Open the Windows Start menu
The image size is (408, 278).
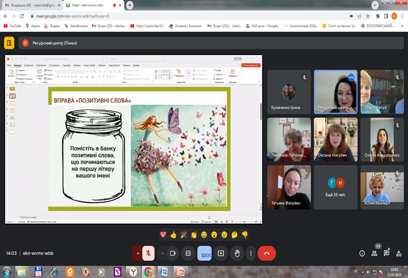[7, 272]
